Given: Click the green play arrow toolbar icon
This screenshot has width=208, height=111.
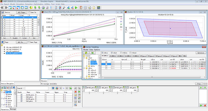Looking at the screenshot, I should coord(76,8).
